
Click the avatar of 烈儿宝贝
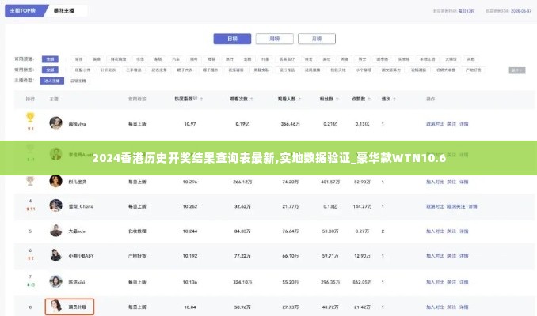(x=56, y=181)
